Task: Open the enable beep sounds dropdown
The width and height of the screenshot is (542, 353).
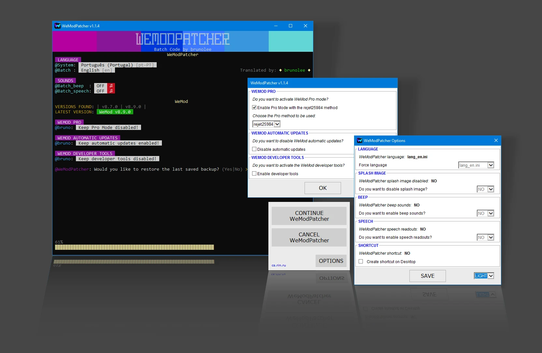Action: pos(491,213)
